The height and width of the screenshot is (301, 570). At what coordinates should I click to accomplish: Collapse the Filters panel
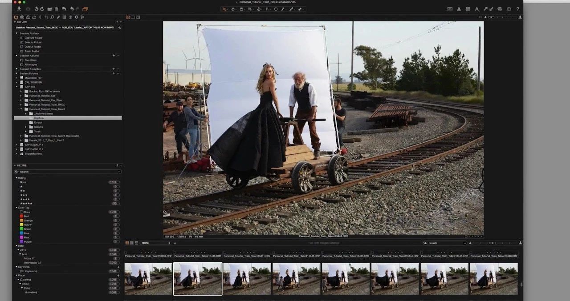15,165
